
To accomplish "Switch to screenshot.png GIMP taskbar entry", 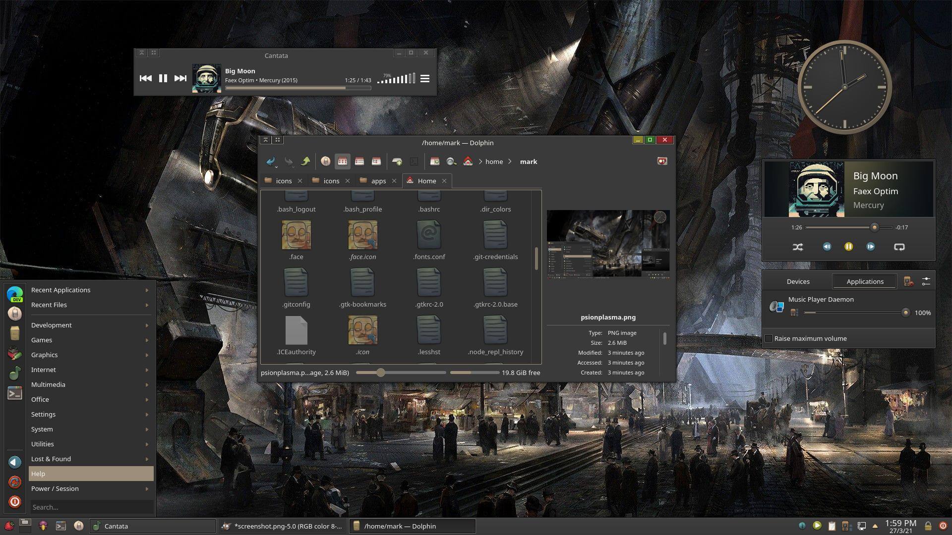I will pos(282,526).
